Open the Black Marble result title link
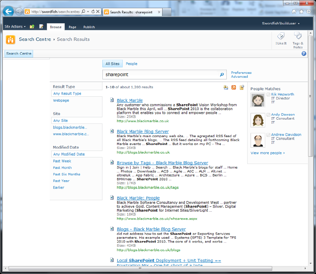 (130, 100)
